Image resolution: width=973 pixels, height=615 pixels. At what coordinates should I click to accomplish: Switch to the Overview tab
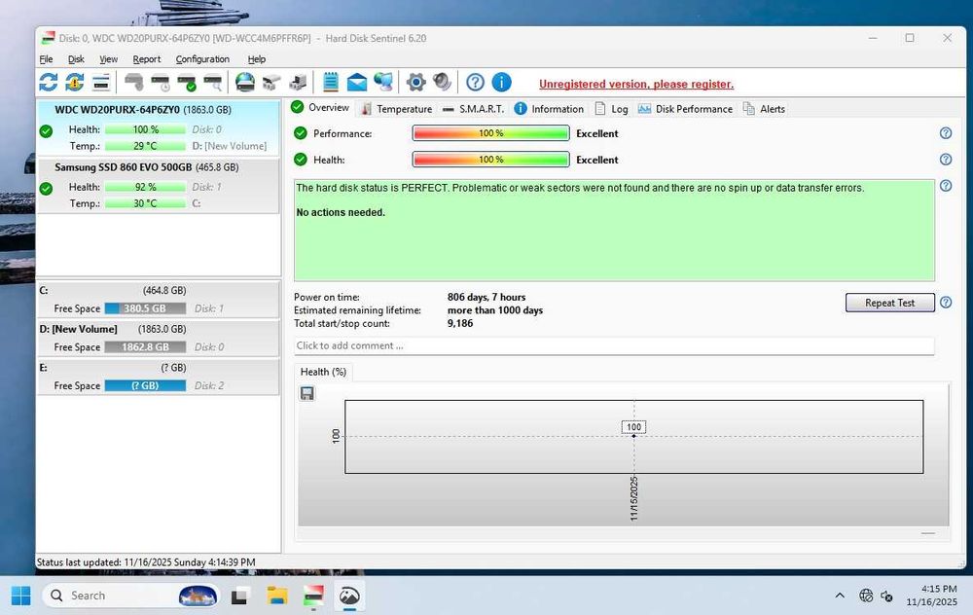[x=321, y=107]
